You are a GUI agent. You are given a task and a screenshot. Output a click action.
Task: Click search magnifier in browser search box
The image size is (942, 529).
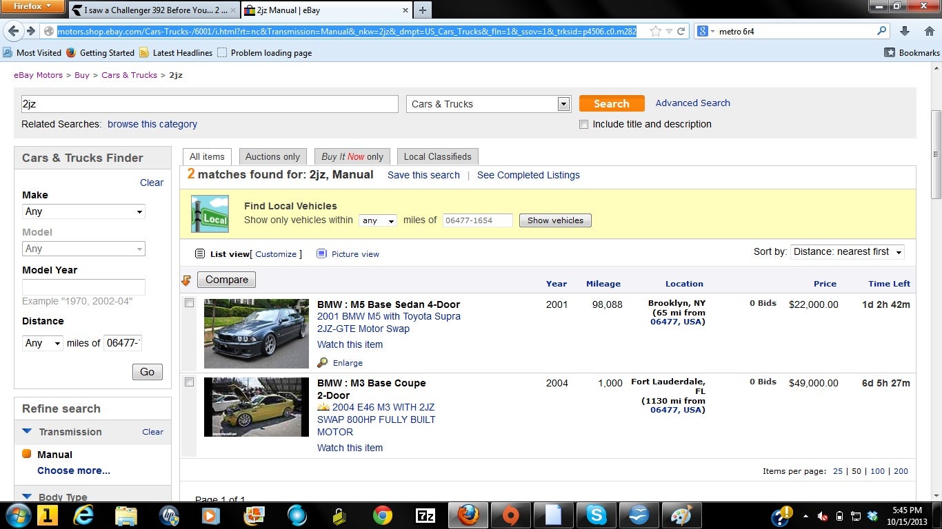pos(881,31)
